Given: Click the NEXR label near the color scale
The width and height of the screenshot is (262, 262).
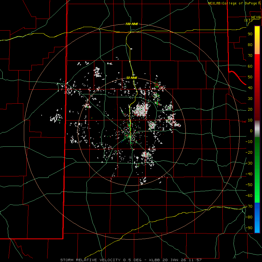Looking at the screenshot, I should [256, 17].
